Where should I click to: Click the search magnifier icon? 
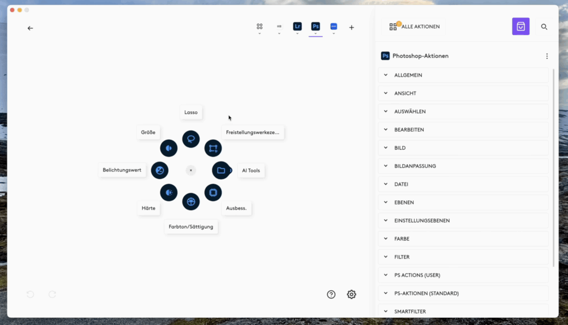pos(544,27)
